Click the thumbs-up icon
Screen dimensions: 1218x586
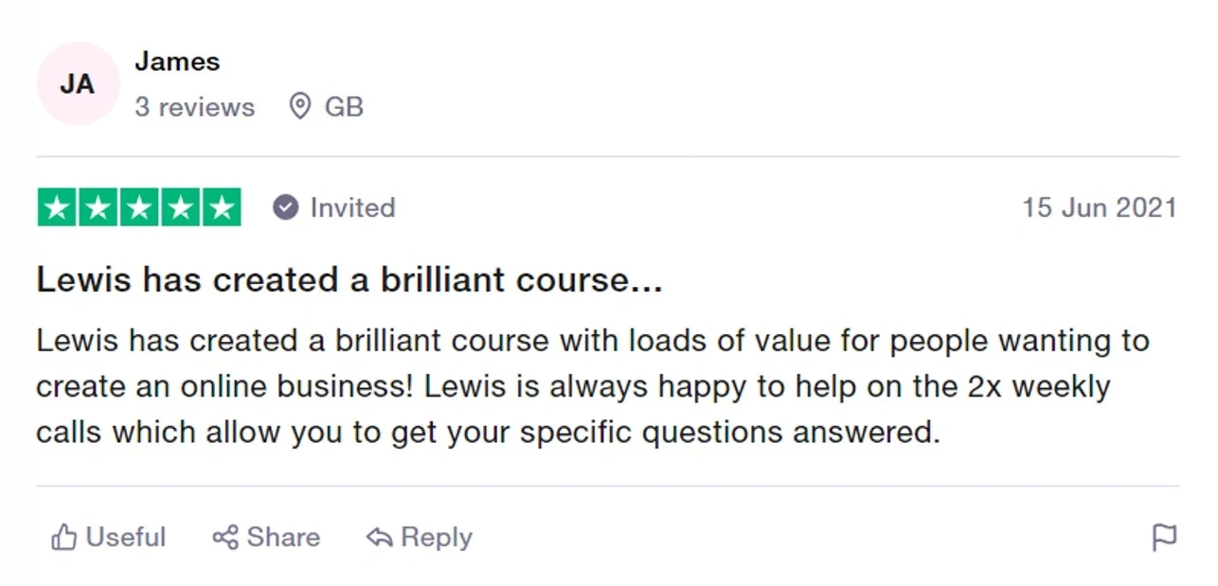[64, 538]
